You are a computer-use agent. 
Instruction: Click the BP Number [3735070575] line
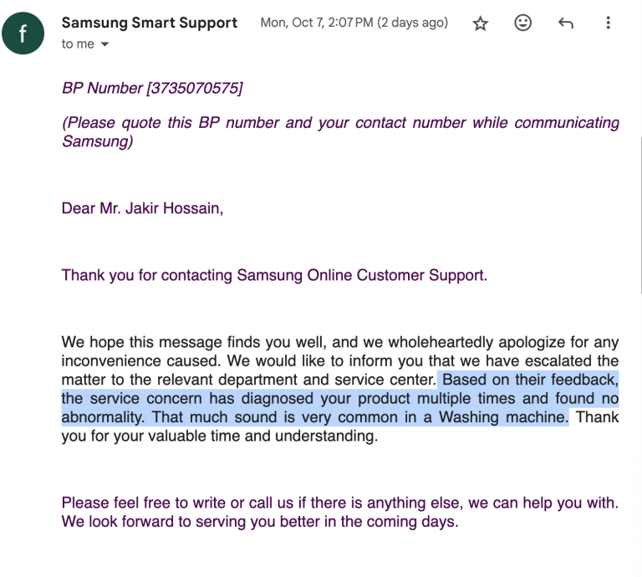click(x=152, y=88)
